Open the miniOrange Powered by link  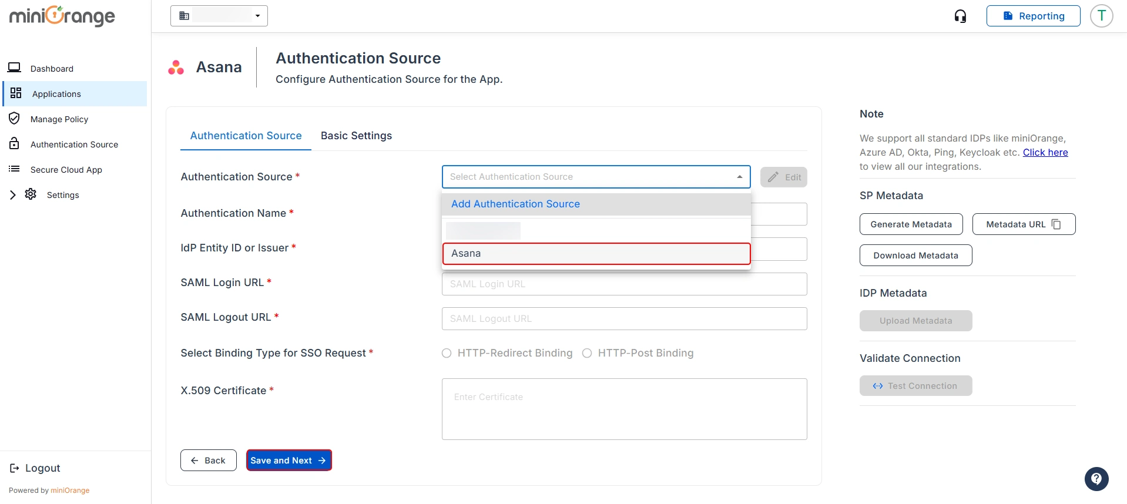tap(70, 490)
